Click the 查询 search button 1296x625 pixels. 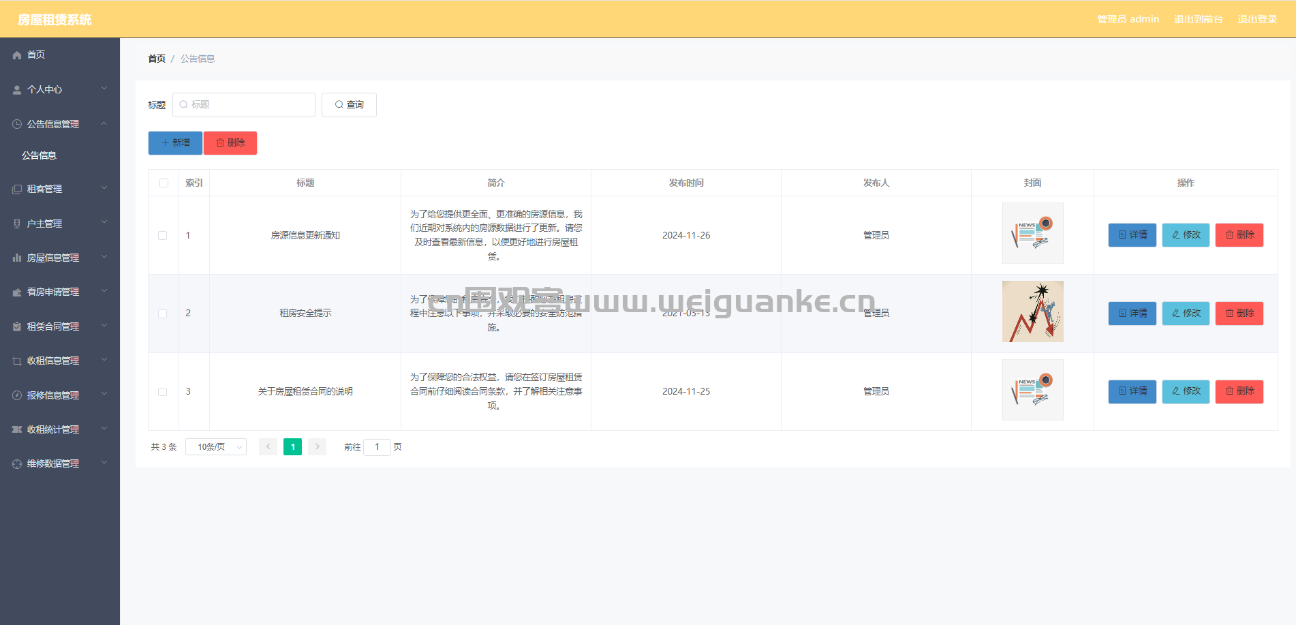click(x=349, y=105)
